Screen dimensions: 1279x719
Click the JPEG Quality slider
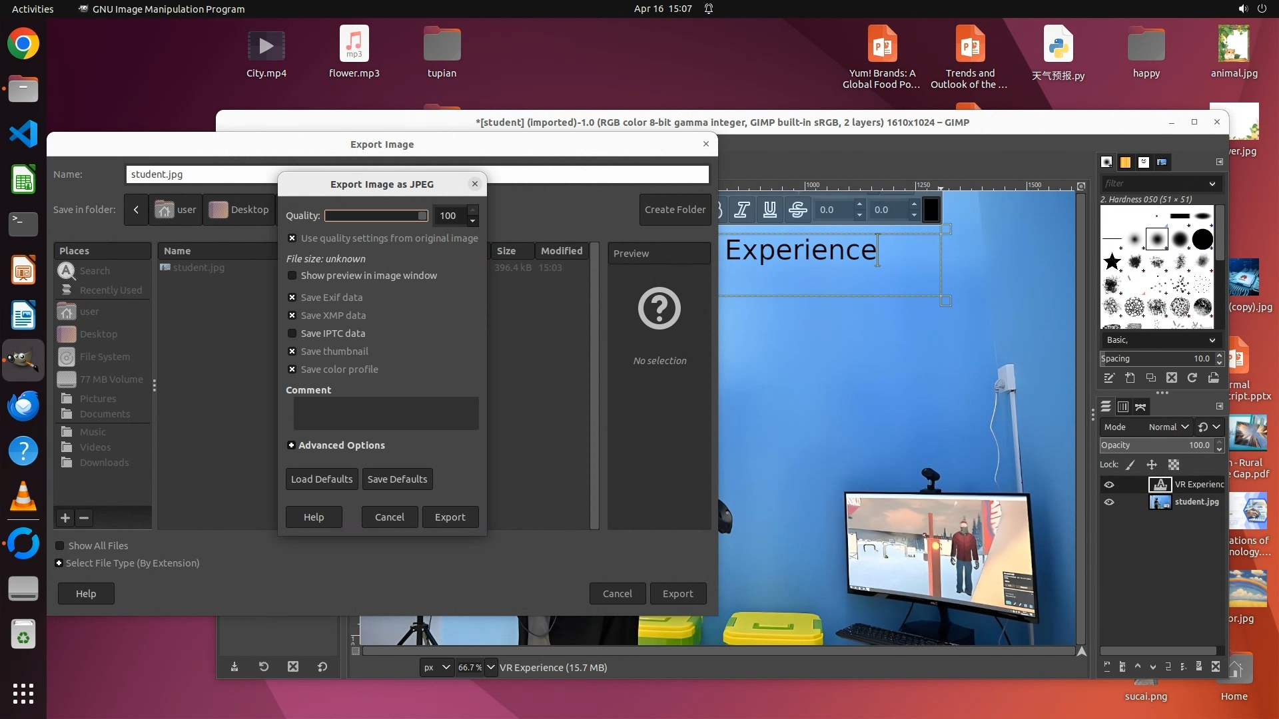coord(376,216)
